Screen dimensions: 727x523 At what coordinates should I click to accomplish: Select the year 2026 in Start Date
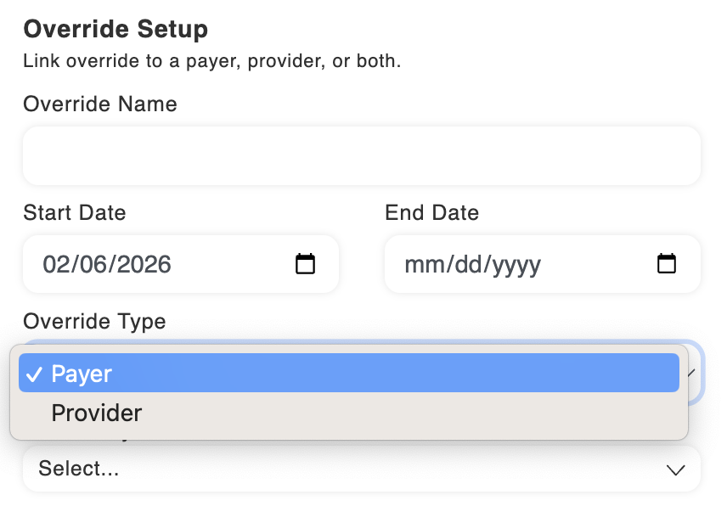[x=144, y=264]
